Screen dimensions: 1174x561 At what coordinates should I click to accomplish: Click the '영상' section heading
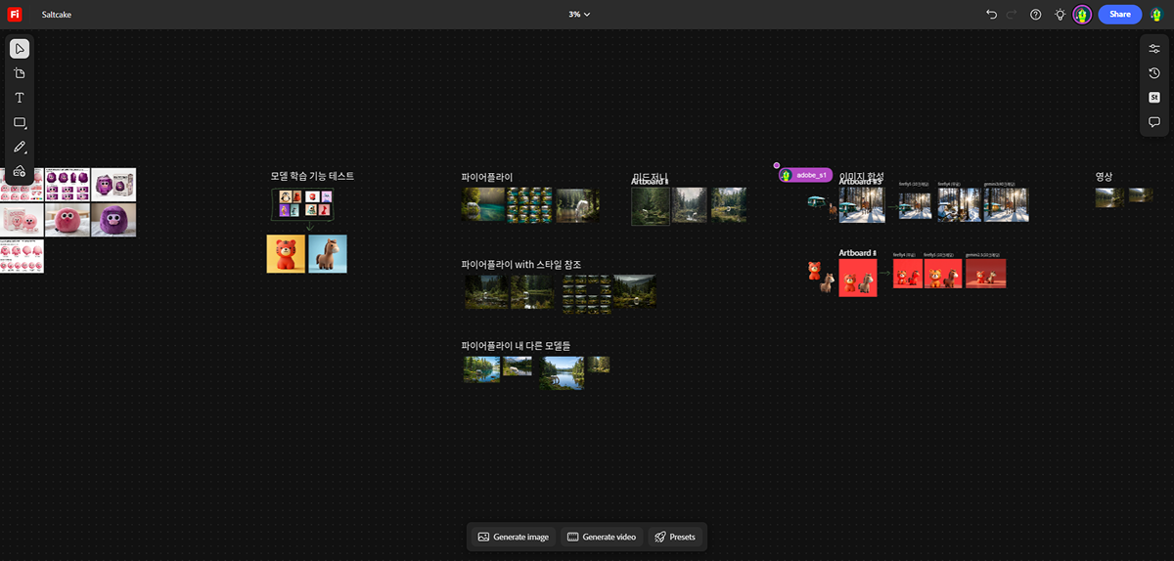click(x=1104, y=177)
